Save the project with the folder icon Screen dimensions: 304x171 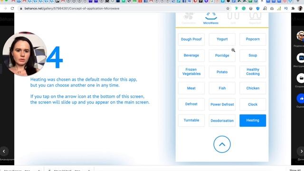point(301,78)
